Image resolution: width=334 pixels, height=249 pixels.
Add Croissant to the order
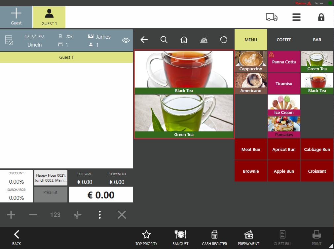point(317,171)
